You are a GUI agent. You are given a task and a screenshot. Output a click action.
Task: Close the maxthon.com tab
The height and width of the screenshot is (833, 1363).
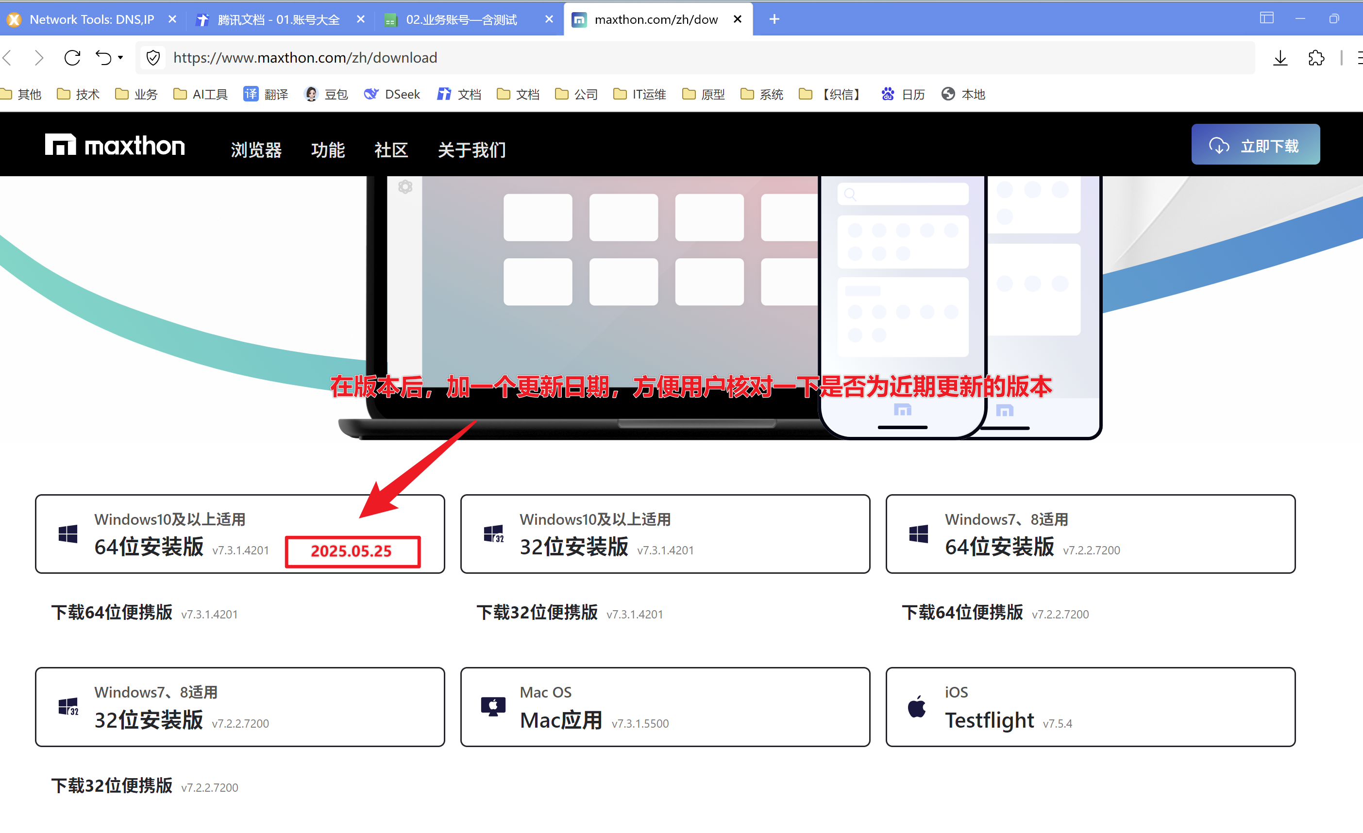coord(738,19)
